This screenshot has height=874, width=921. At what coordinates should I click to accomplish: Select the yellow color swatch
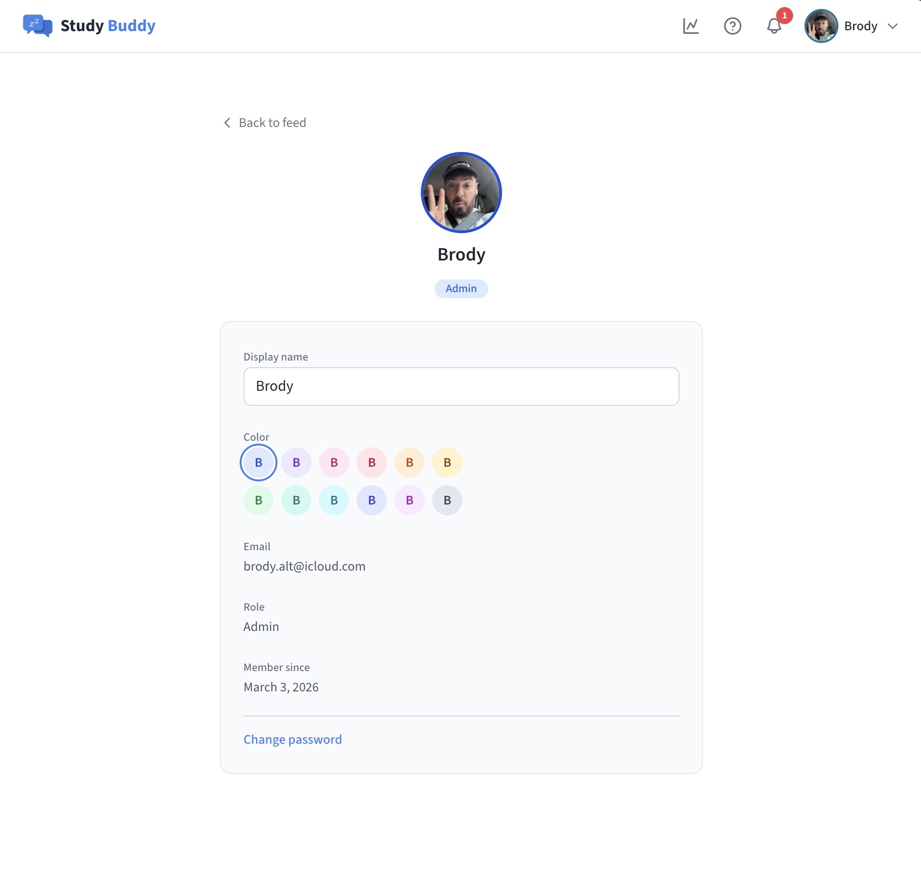pos(447,462)
